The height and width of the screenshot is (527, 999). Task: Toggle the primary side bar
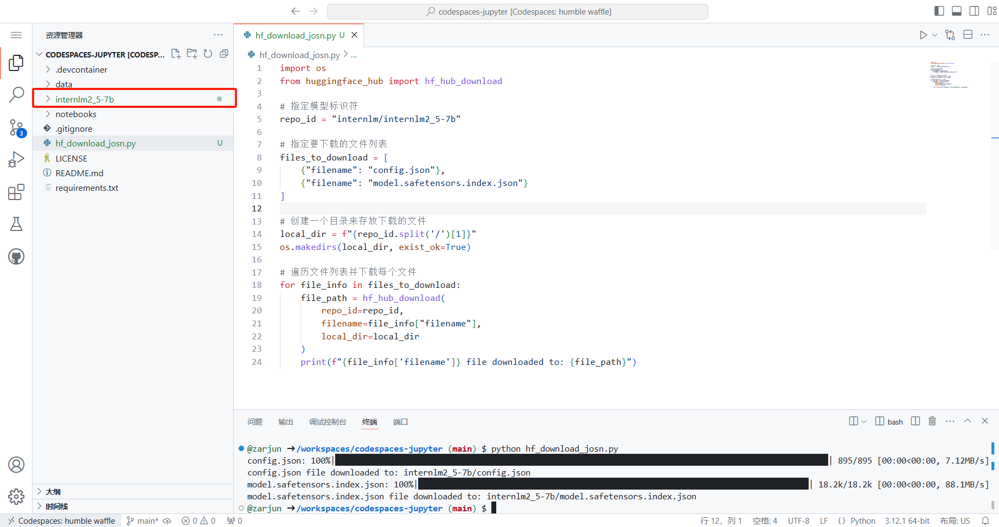[x=939, y=11]
